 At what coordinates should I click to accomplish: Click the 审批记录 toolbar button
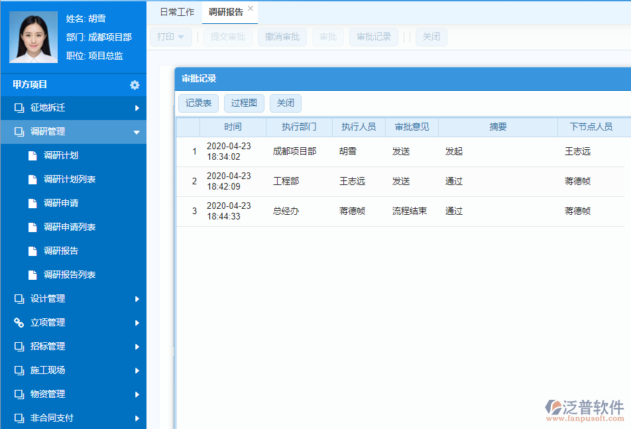coord(373,37)
